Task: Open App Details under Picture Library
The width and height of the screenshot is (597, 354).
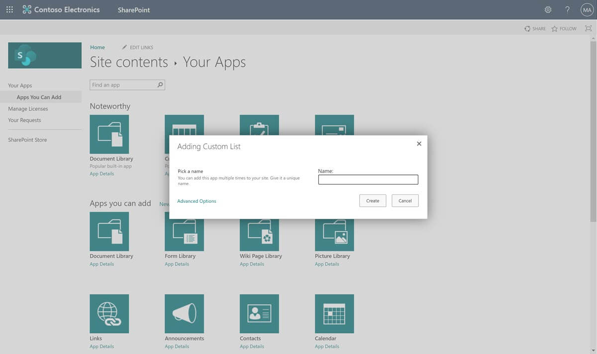Action: click(x=327, y=264)
